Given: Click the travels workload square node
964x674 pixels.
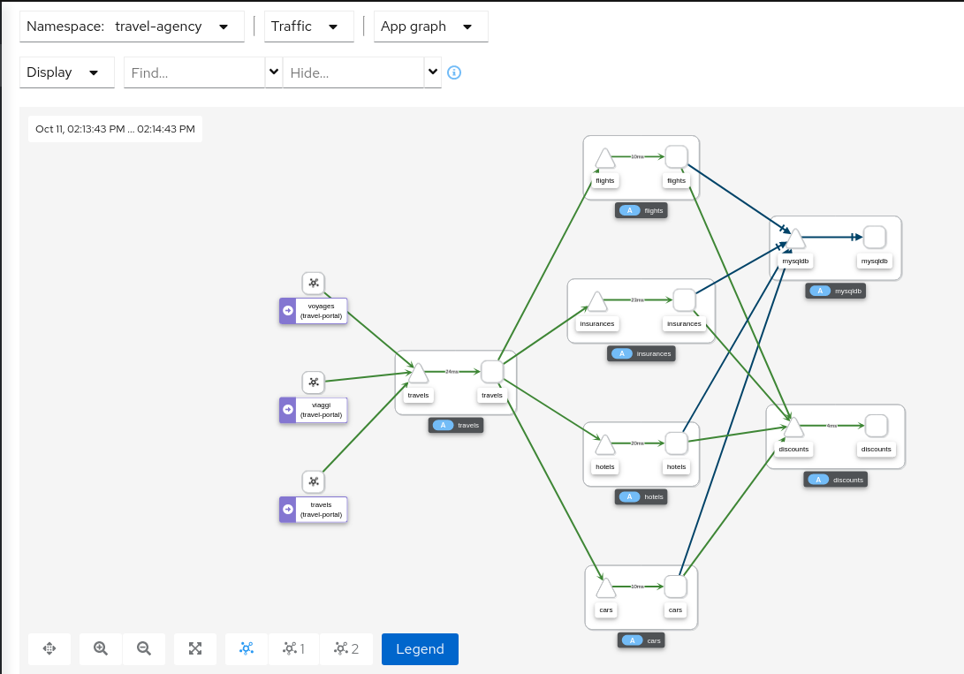Looking at the screenshot, I should click(492, 372).
